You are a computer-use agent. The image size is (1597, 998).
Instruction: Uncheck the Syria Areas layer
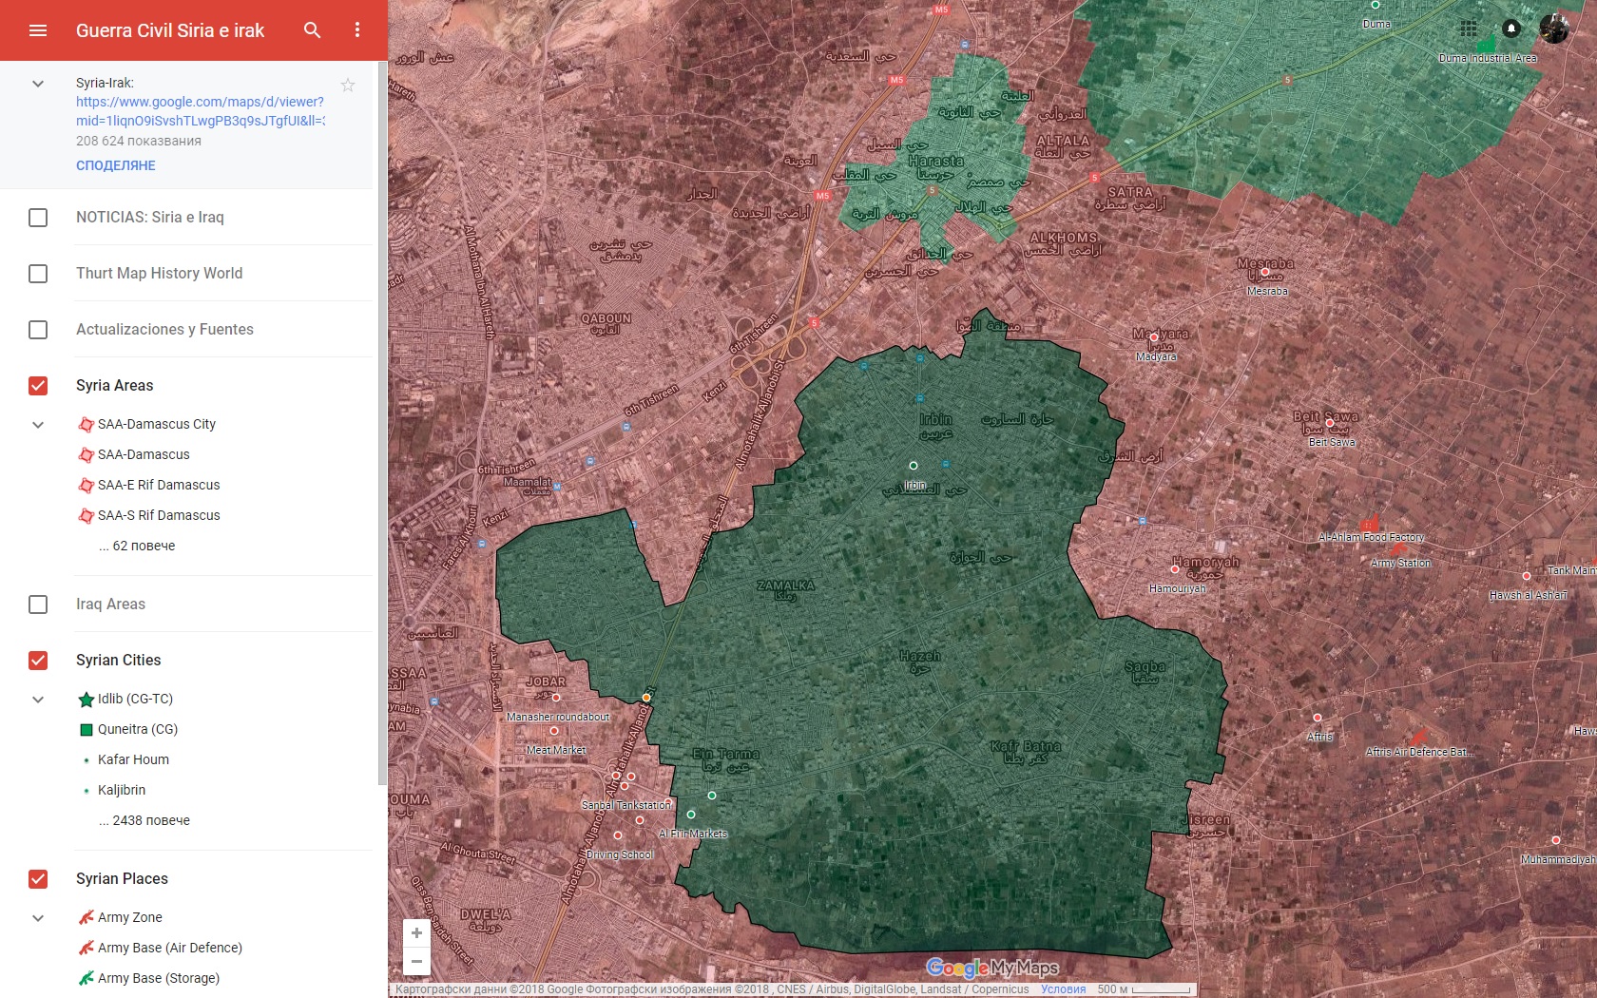tap(38, 386)
